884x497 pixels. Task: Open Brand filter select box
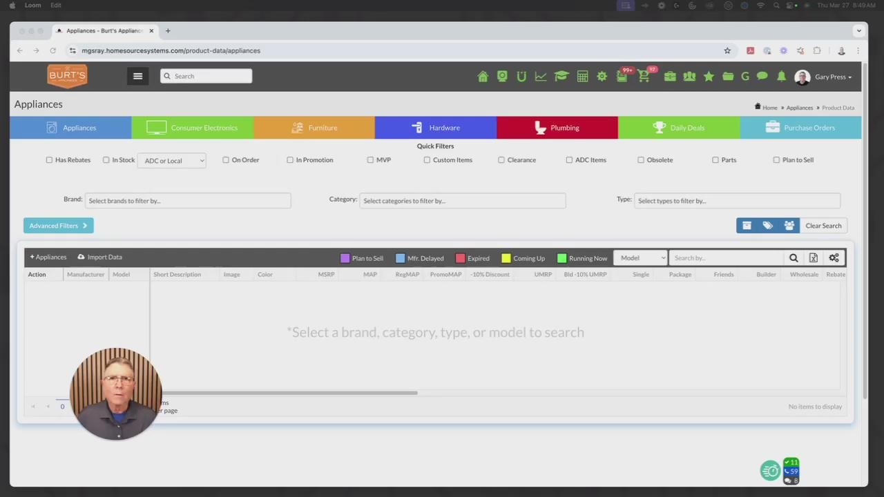pos(188,201)
